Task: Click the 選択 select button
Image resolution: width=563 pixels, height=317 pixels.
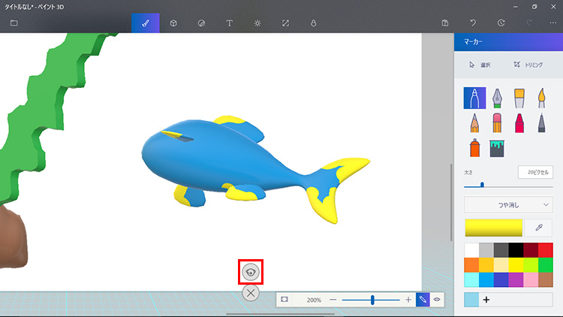Action: point(480,65)
